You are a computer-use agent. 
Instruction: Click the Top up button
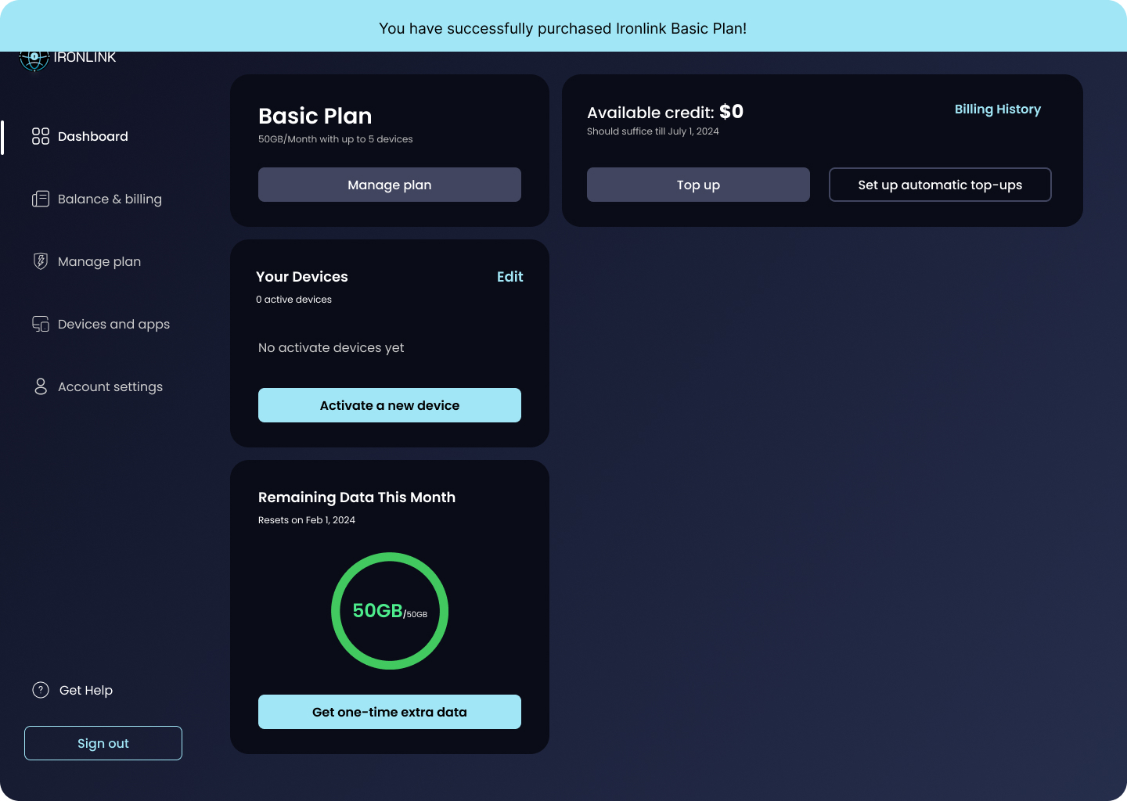pos(698,185)
